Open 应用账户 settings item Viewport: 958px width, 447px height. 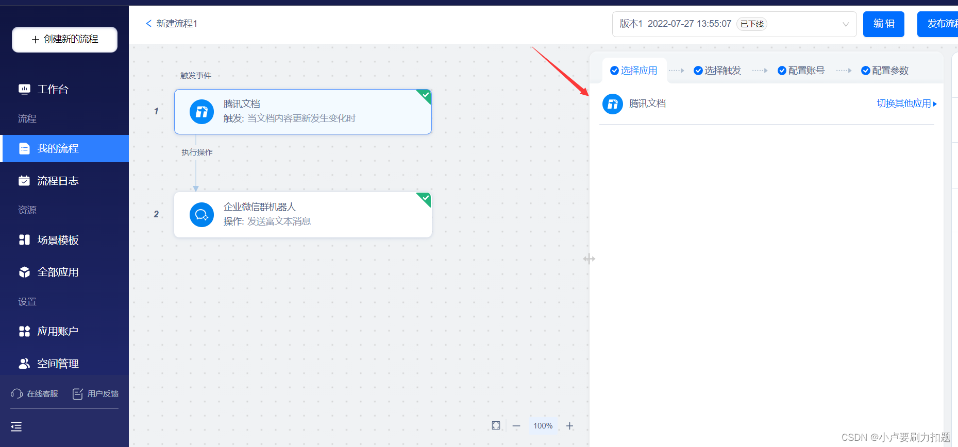pyautogui.click(x=64, y=331)
